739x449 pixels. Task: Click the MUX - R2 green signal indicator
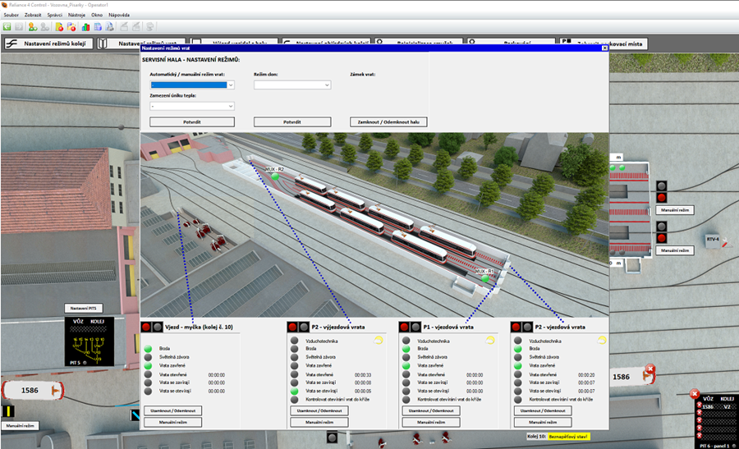tap(275, 176)
